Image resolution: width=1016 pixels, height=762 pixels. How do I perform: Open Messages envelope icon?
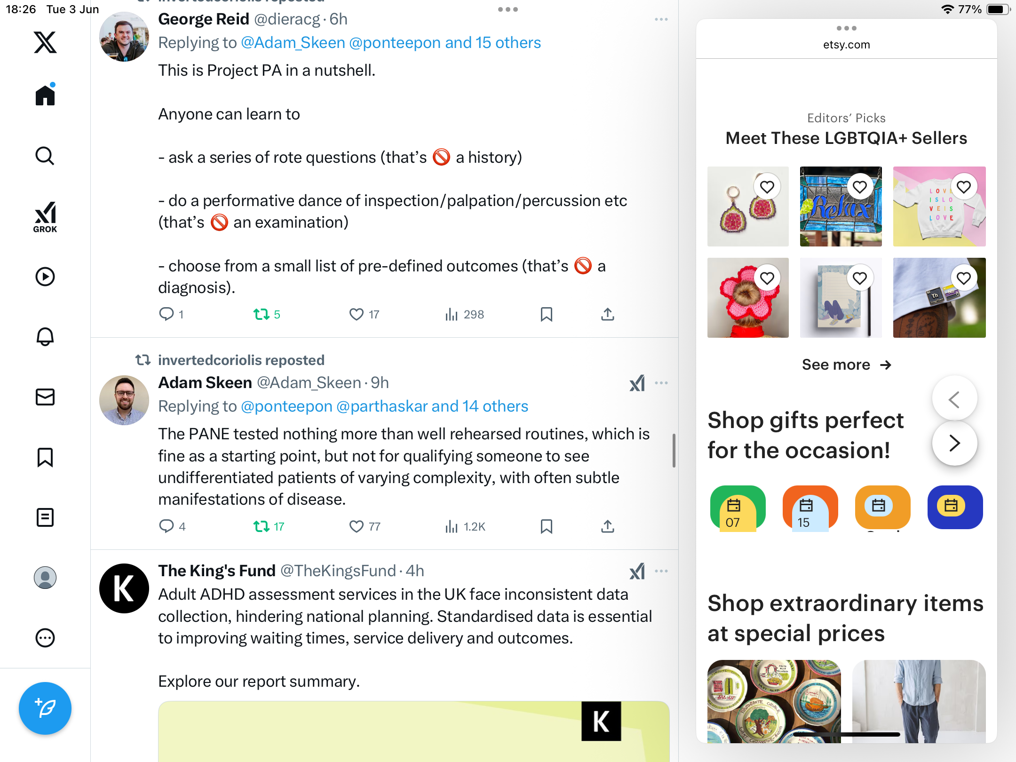[x=45, y=397]
